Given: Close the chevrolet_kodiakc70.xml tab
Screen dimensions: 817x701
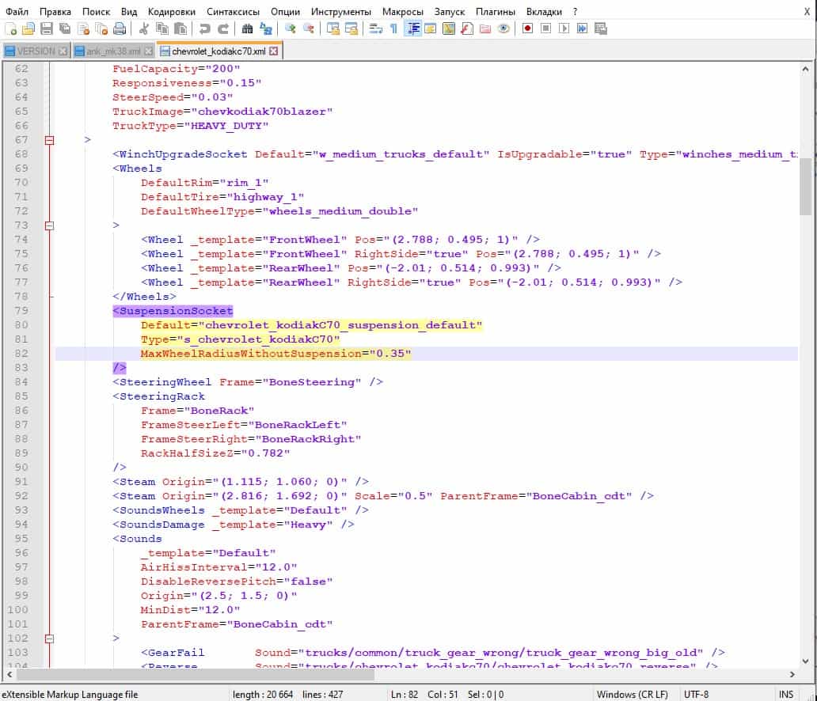Looking at the screenshot, I should [274, 51].
